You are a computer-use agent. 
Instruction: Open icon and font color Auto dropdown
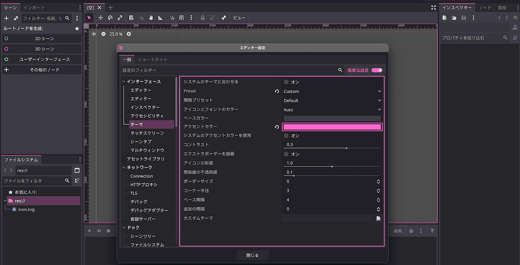pos(332,110)
